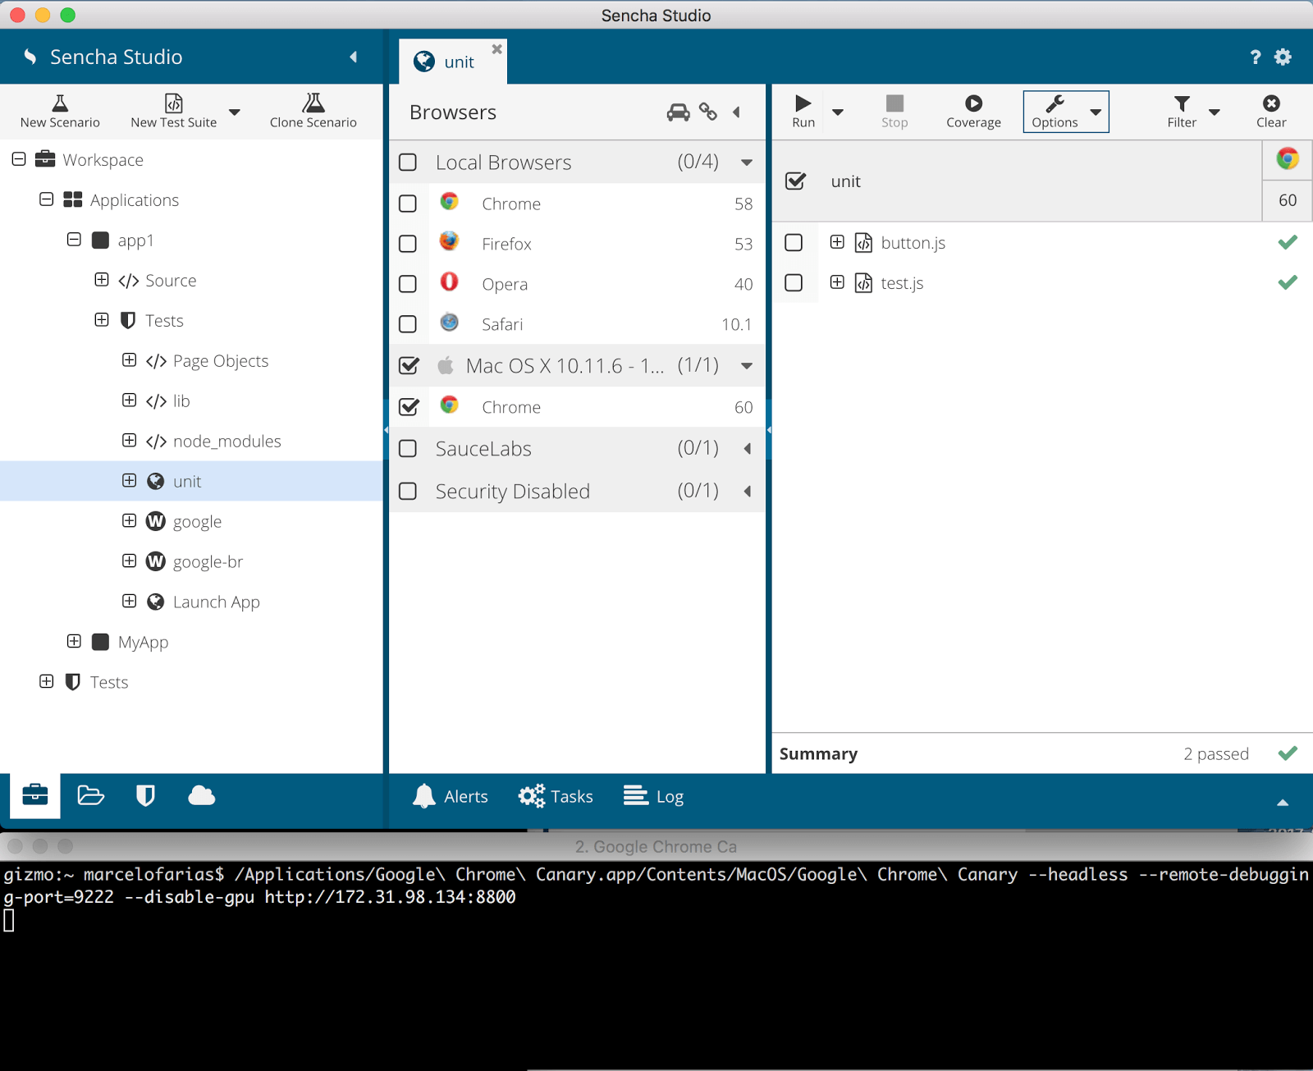Viewport: 1313px width, 1071px height.
Task: Open the Filter dropdown arrow
Action: coord(1215,112)
